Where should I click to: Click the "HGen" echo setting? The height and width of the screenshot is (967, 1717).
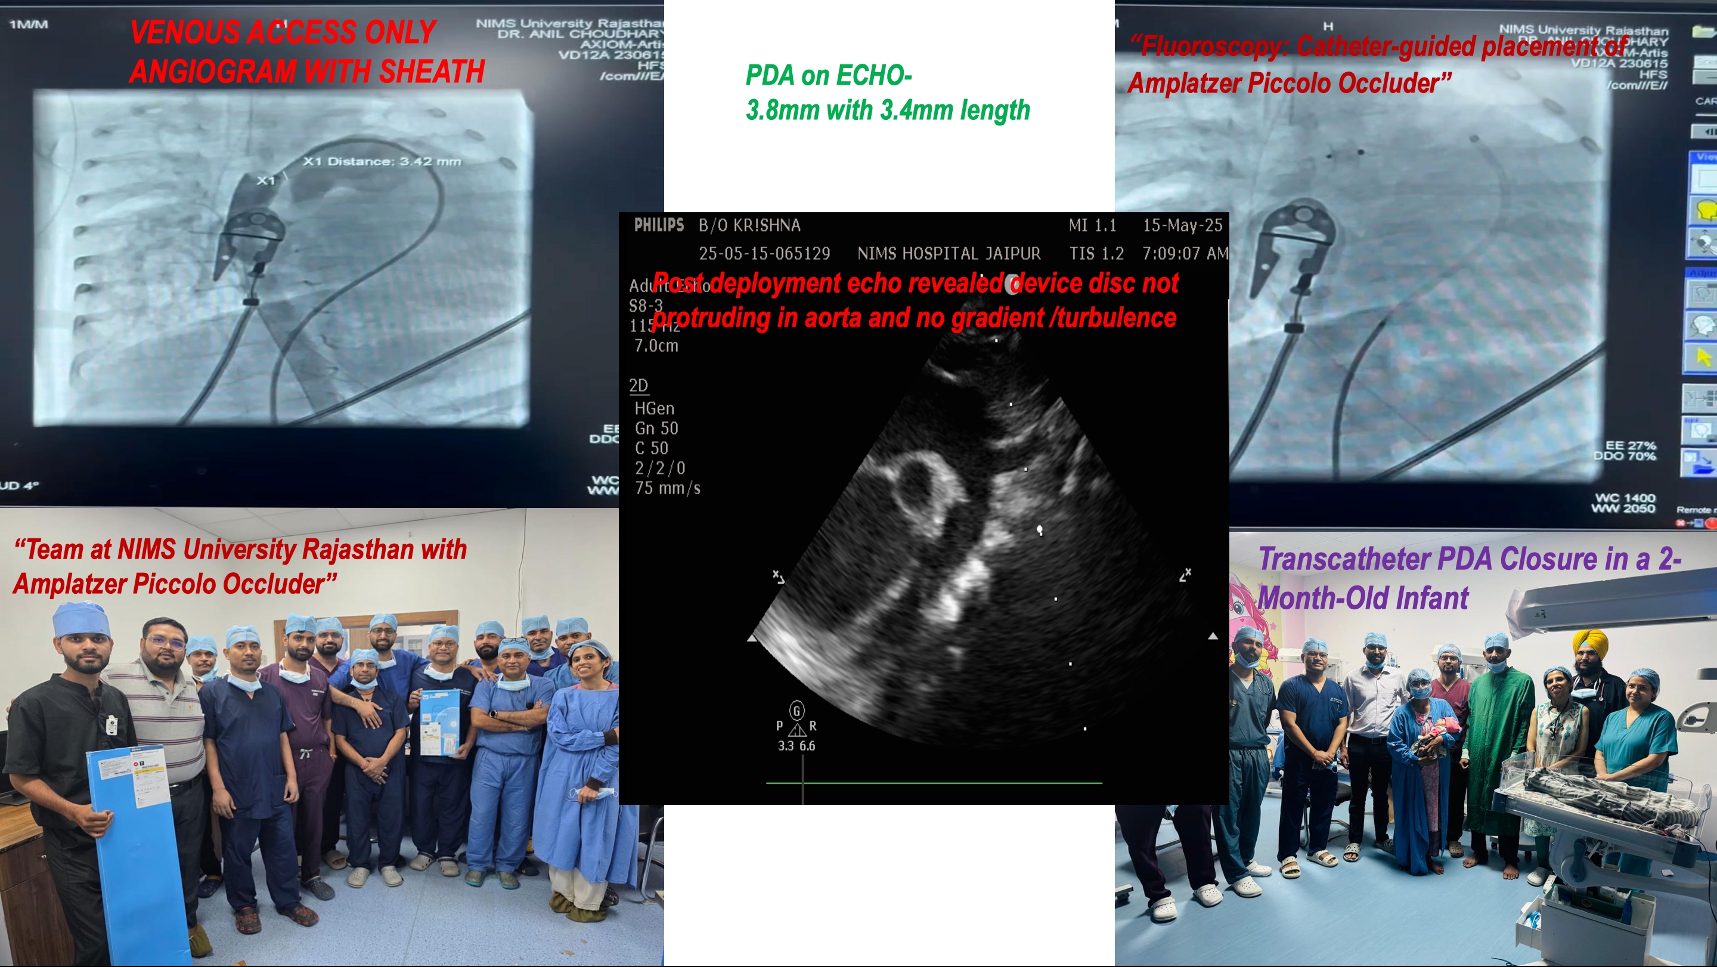pyautogui.click(x=654, y=408)
